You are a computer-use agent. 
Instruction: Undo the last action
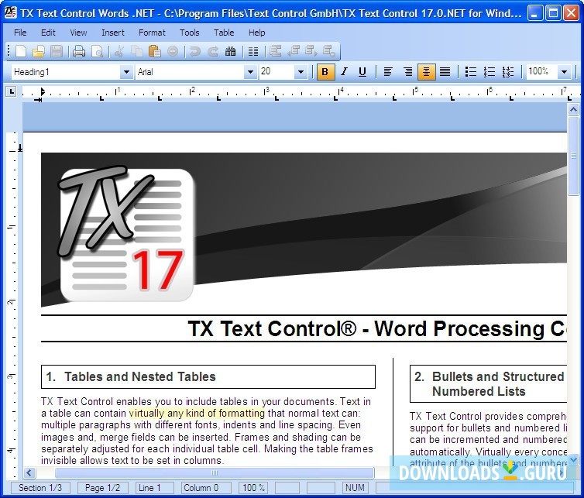pos(194,51)
